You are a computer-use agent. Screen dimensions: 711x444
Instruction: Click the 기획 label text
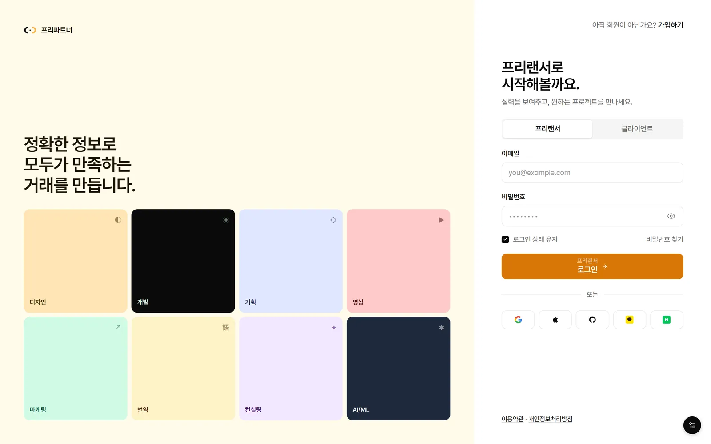pos(250,302)
